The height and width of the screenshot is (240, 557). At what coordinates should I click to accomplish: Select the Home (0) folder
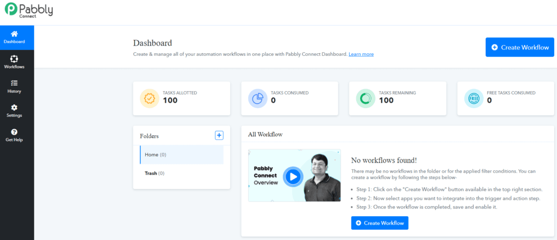pos(182,155)
